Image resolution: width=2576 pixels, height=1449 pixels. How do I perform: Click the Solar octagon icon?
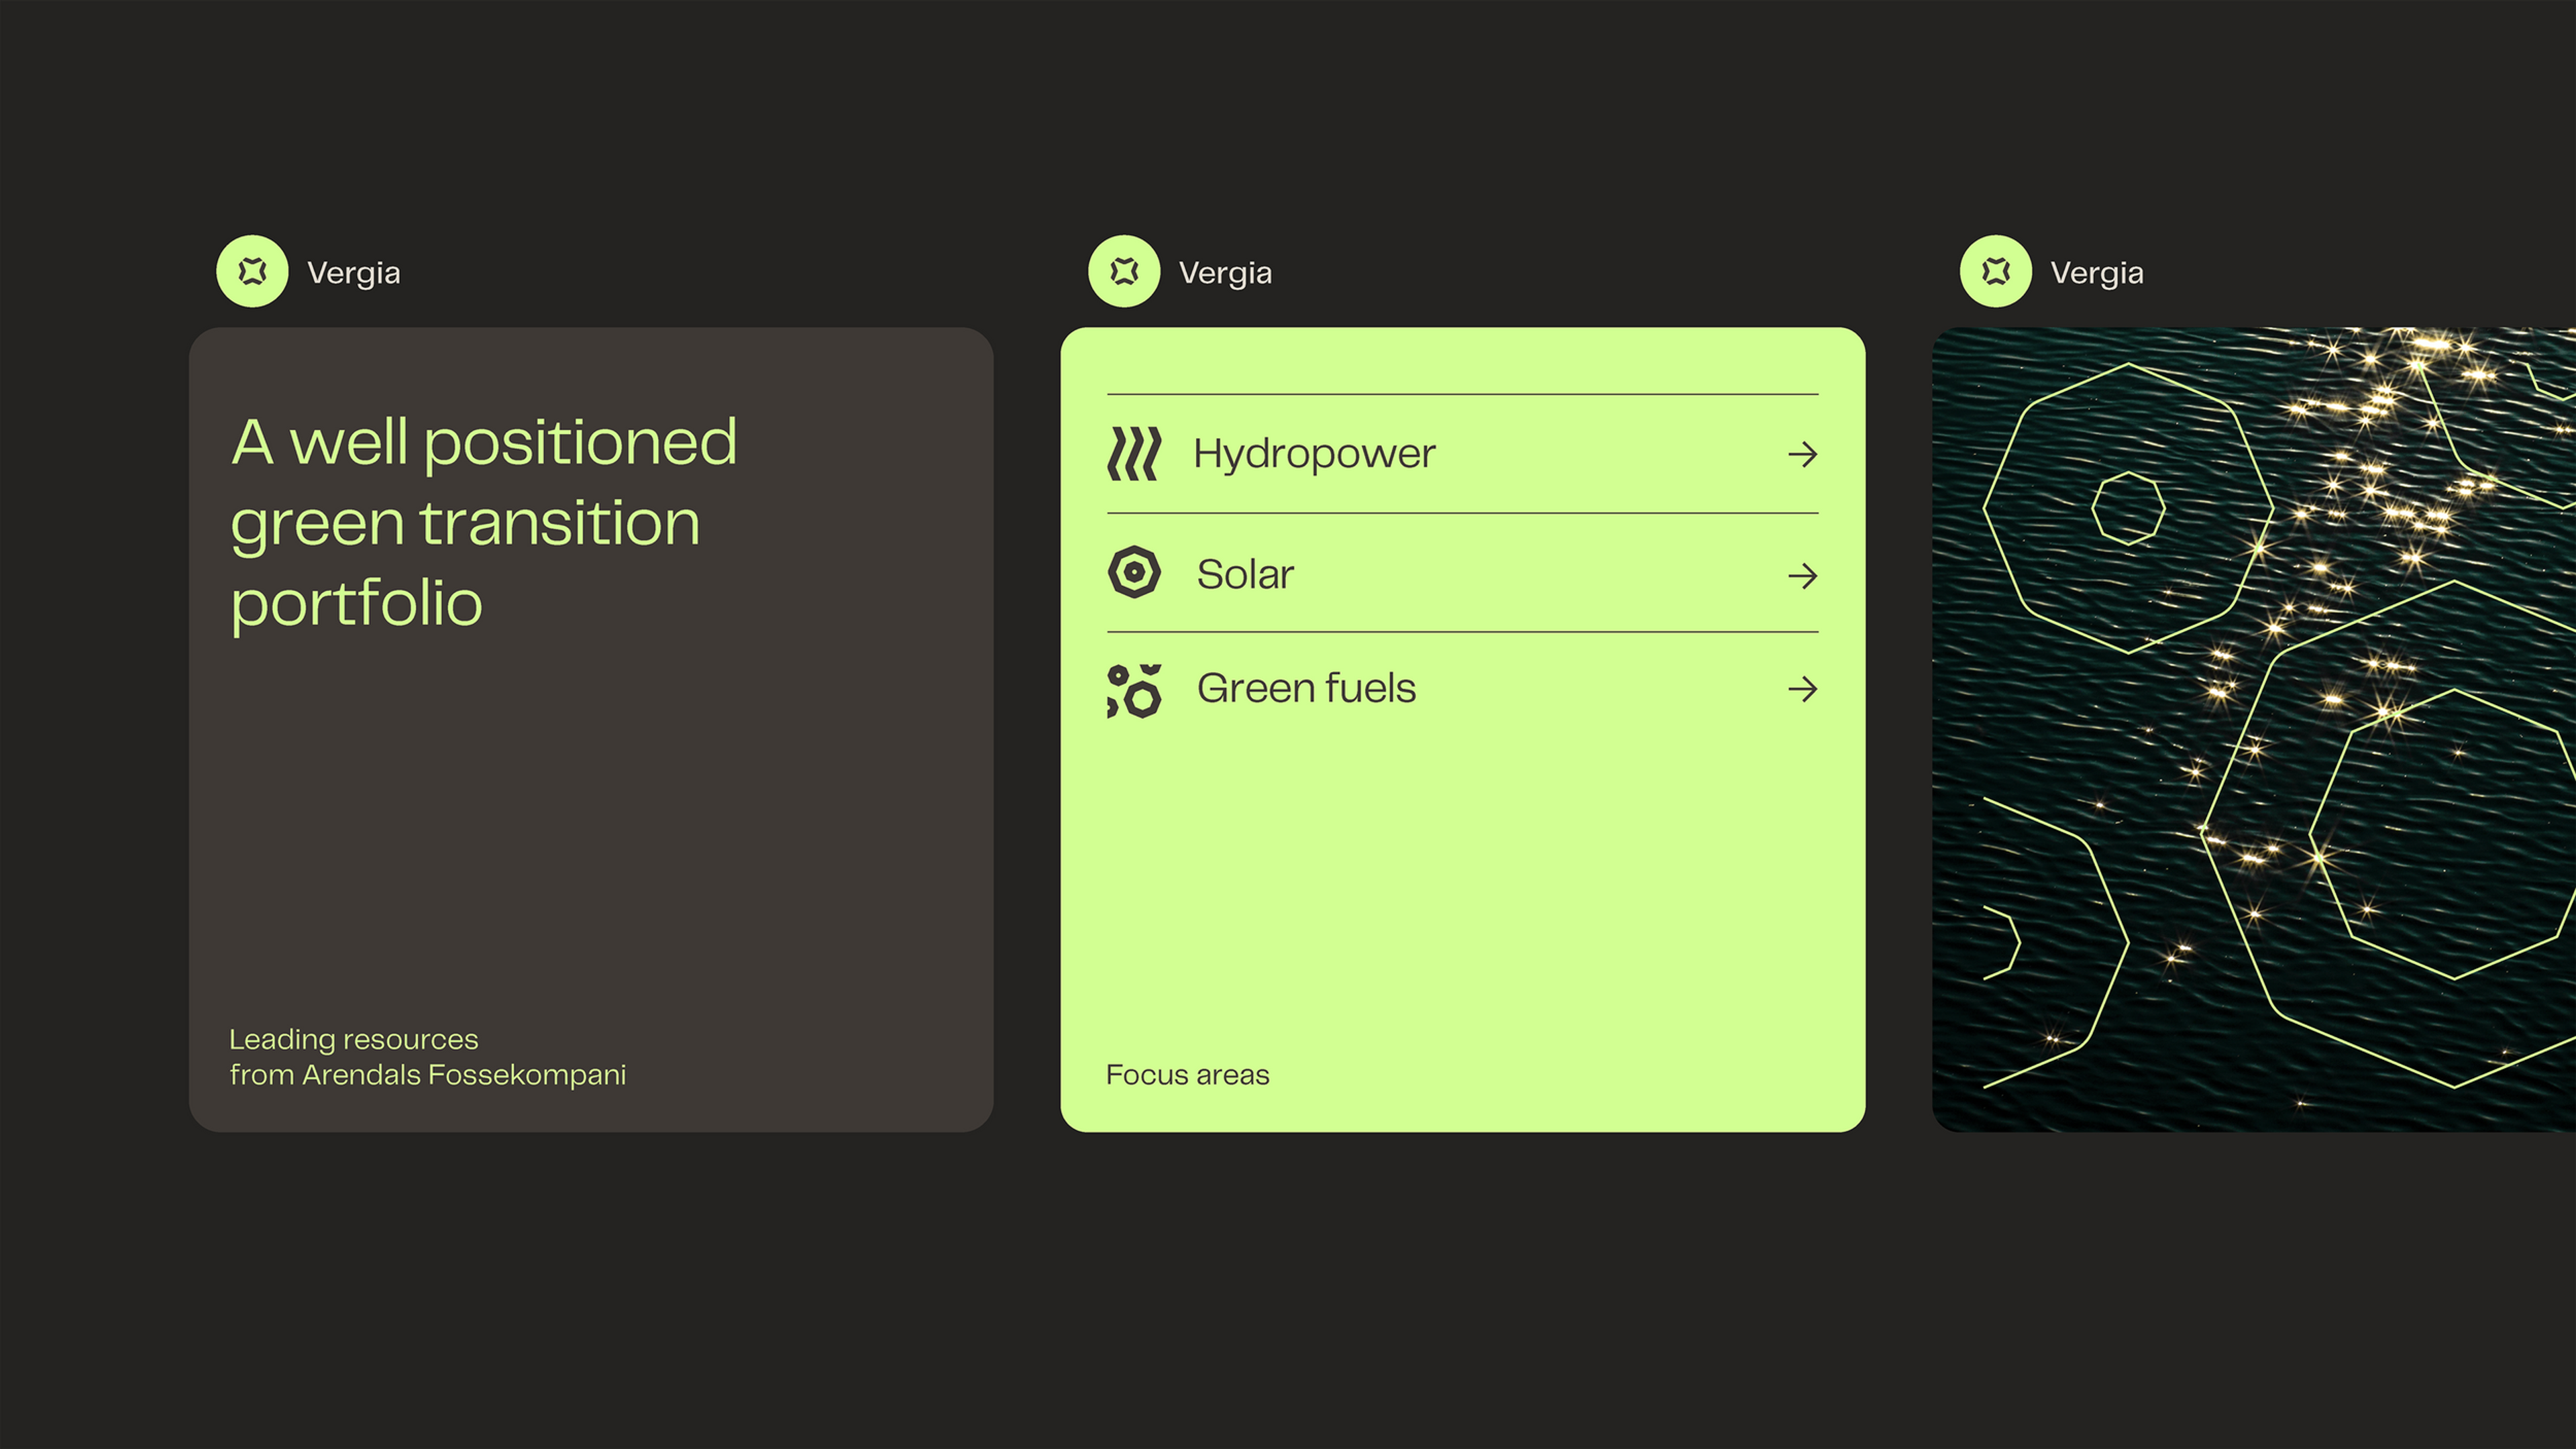(x=1134, y=573)
